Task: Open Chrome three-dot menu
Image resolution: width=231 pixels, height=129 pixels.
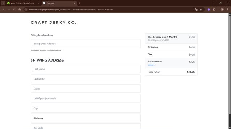Action: tap(228, 9)
